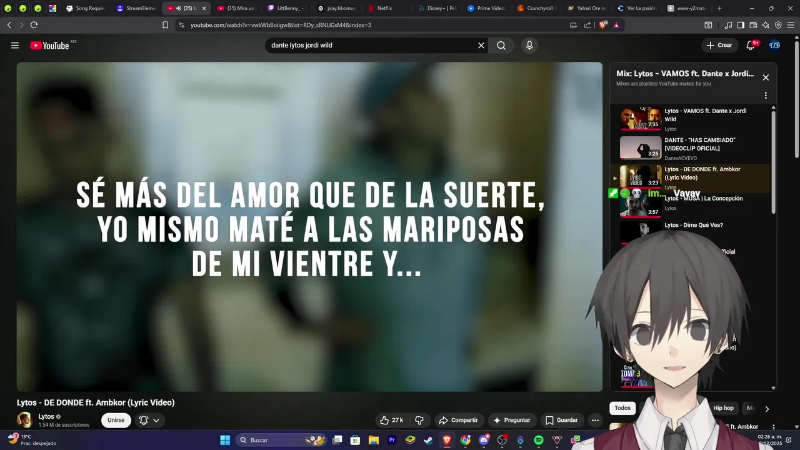
Task: Open File Explorer from the taskbar
Action: [373, 440]
